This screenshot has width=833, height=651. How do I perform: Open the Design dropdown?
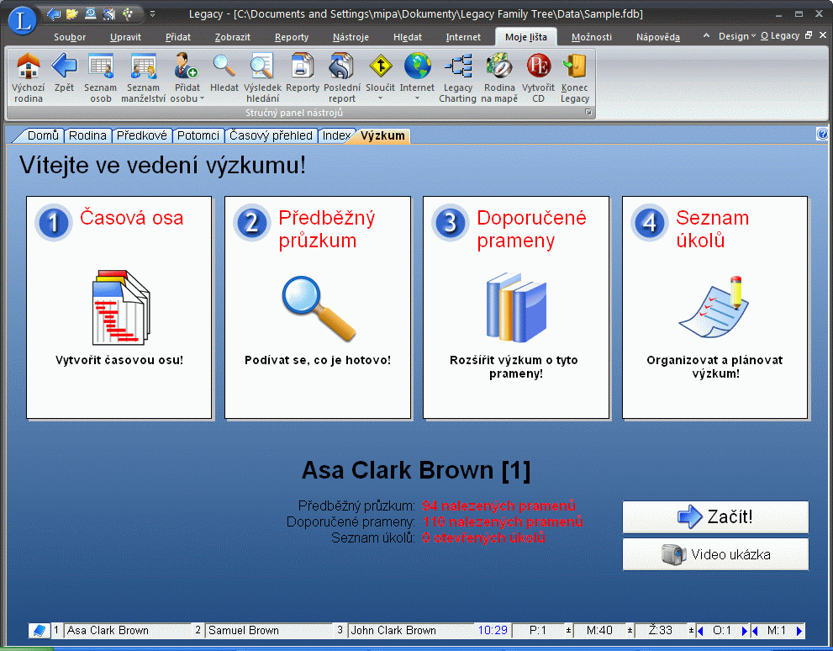coord(737,36)
